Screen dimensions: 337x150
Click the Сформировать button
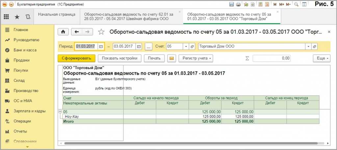[76, 58]
